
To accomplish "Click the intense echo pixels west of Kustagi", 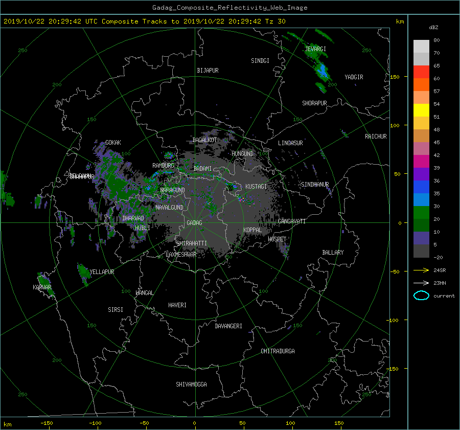I will (x=242, y=199).
